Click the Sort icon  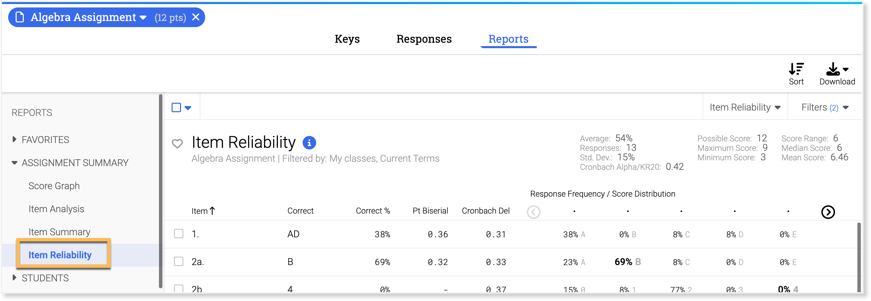tap(796, 69)
